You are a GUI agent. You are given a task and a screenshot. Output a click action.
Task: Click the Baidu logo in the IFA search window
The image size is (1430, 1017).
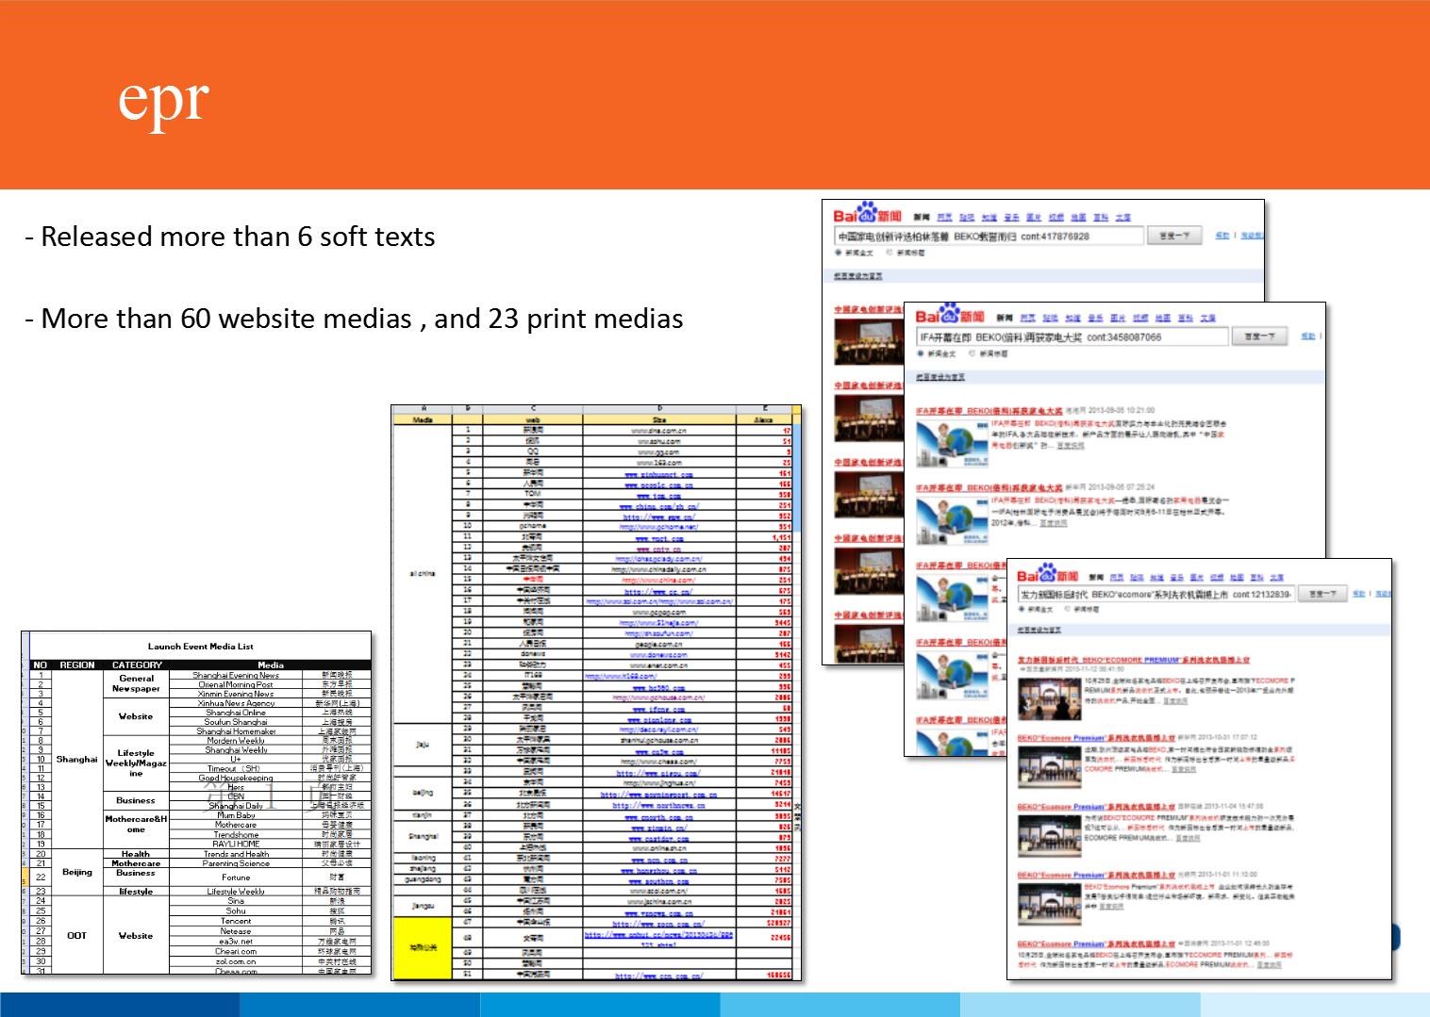[x=950, y=314]
